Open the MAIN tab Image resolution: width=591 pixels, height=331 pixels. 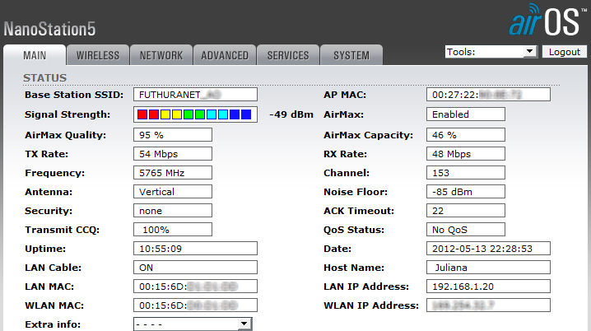(35, 55)
